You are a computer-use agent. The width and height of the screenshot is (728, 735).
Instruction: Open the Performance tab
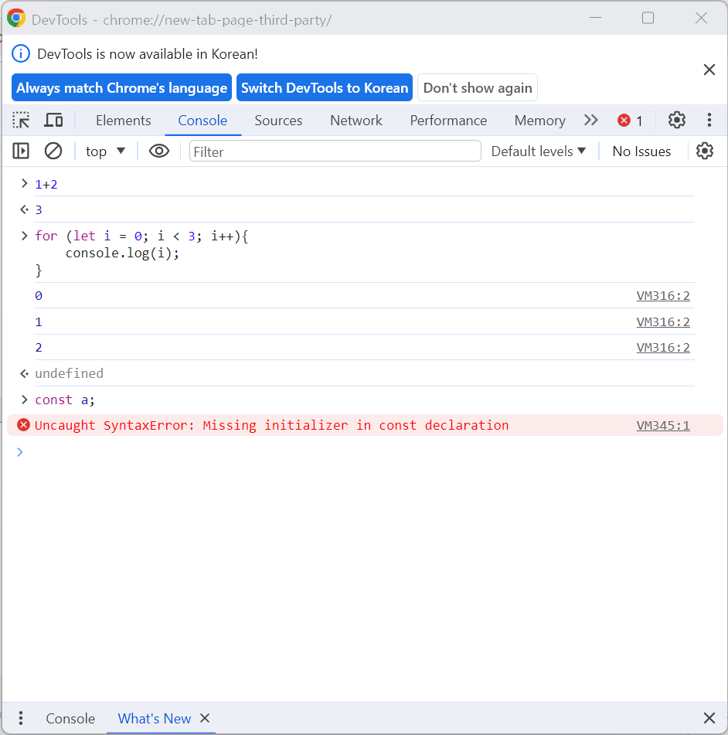448,121
